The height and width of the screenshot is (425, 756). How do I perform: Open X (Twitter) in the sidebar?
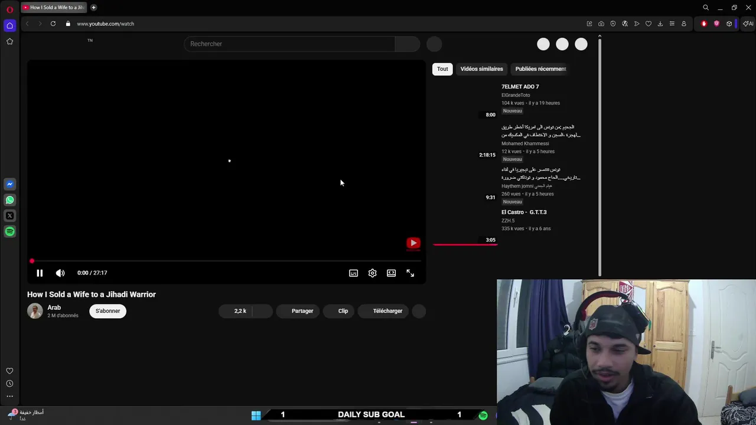click(9, 216)
